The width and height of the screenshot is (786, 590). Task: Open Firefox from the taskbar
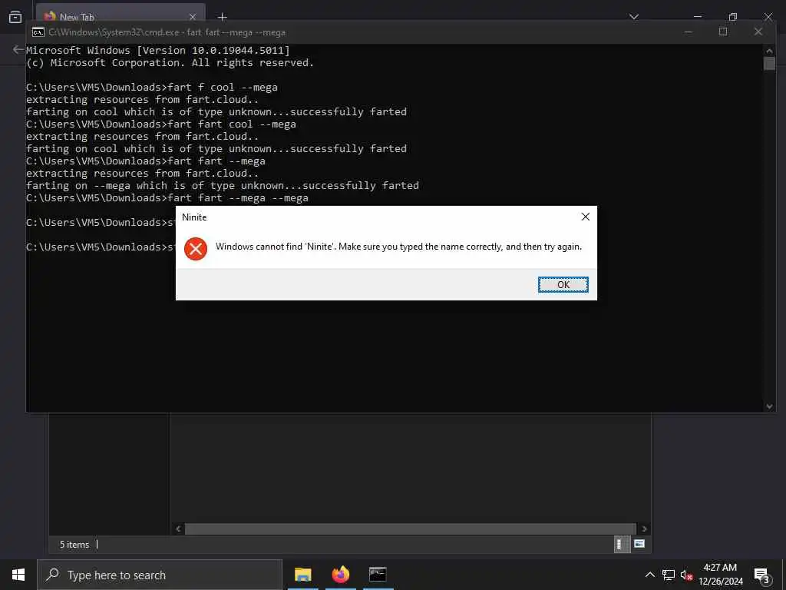340,575
